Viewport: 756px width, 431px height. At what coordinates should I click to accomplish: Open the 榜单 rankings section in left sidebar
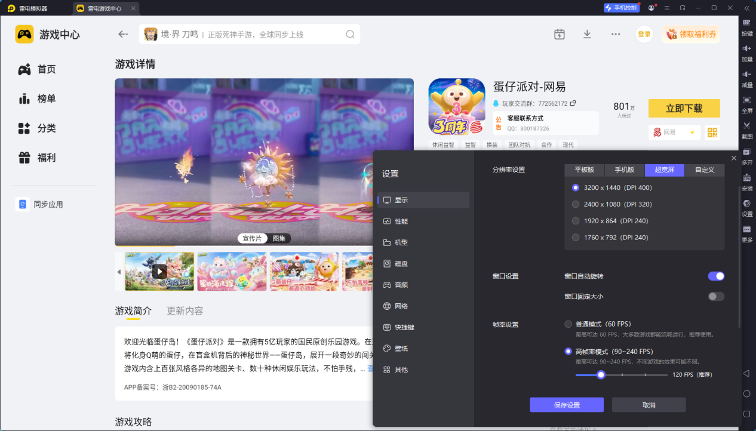pos(39,98)
